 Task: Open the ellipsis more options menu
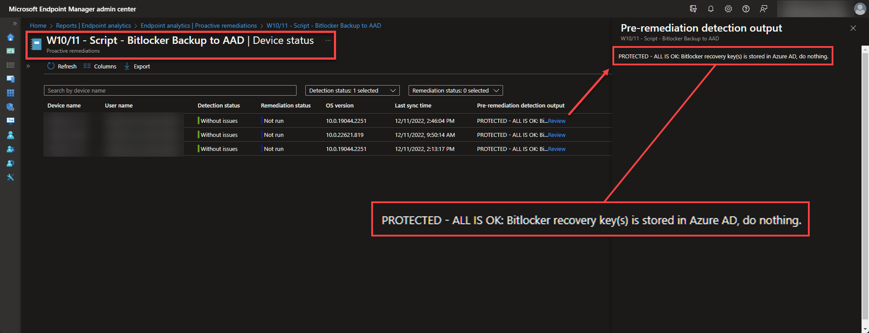point(328,40)
